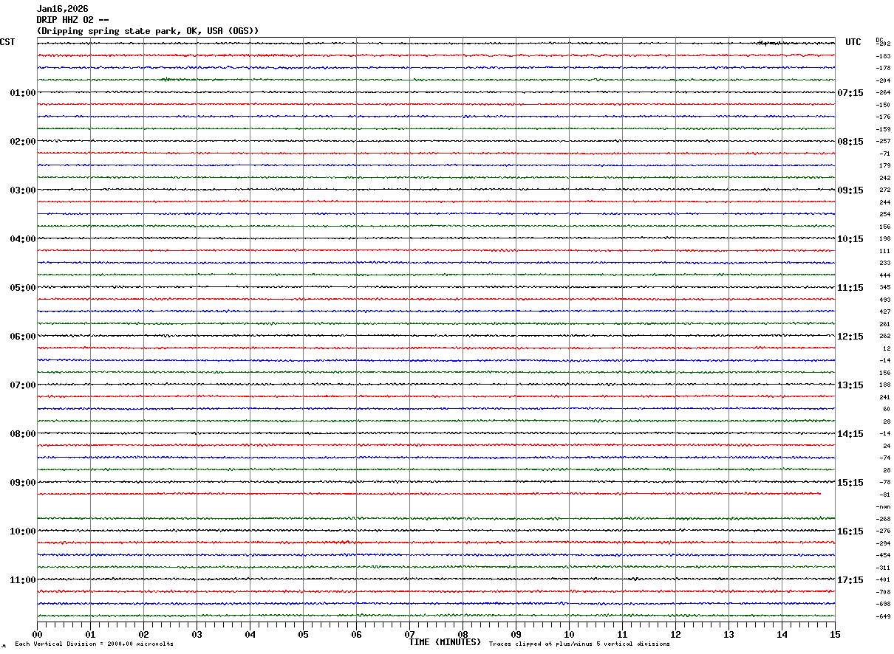Click the DC offset column header
894x654 pixels.
[x=879, y=39]
